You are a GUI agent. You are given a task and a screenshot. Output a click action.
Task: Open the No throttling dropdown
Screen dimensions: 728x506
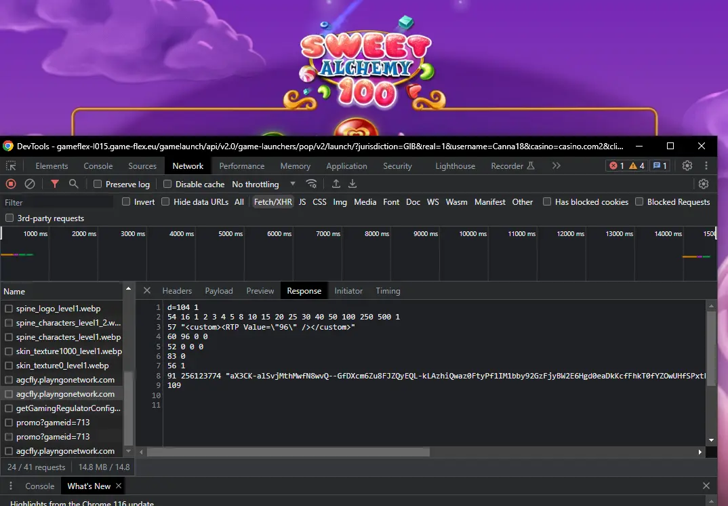click(x=263, y=184)
